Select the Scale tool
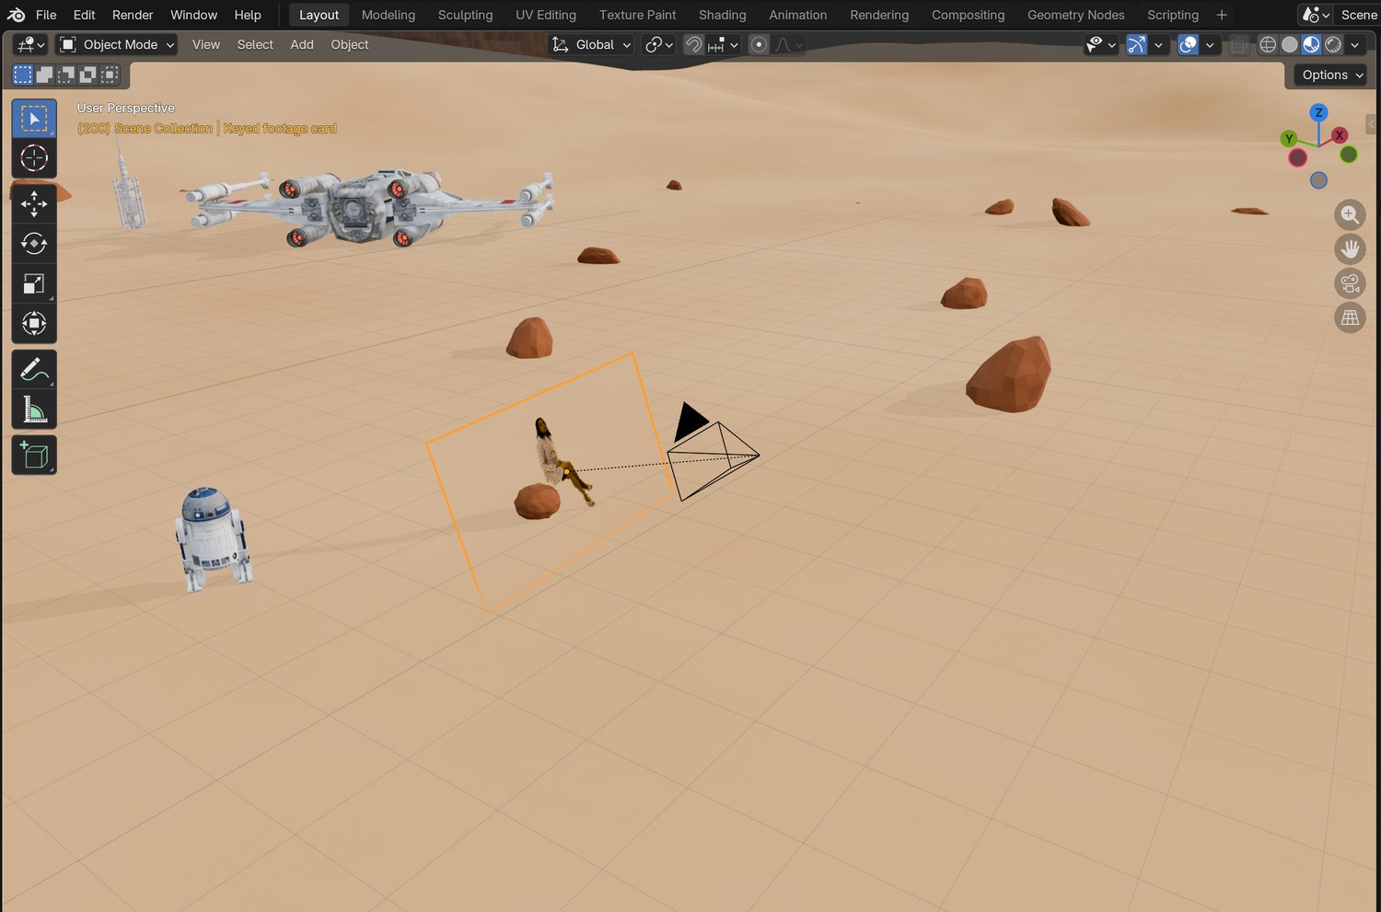 tap(34, 283)
